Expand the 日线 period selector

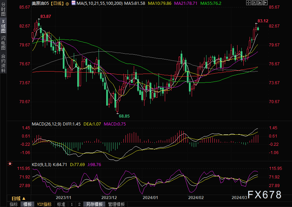pyautogui.click(x=18, y=198)
